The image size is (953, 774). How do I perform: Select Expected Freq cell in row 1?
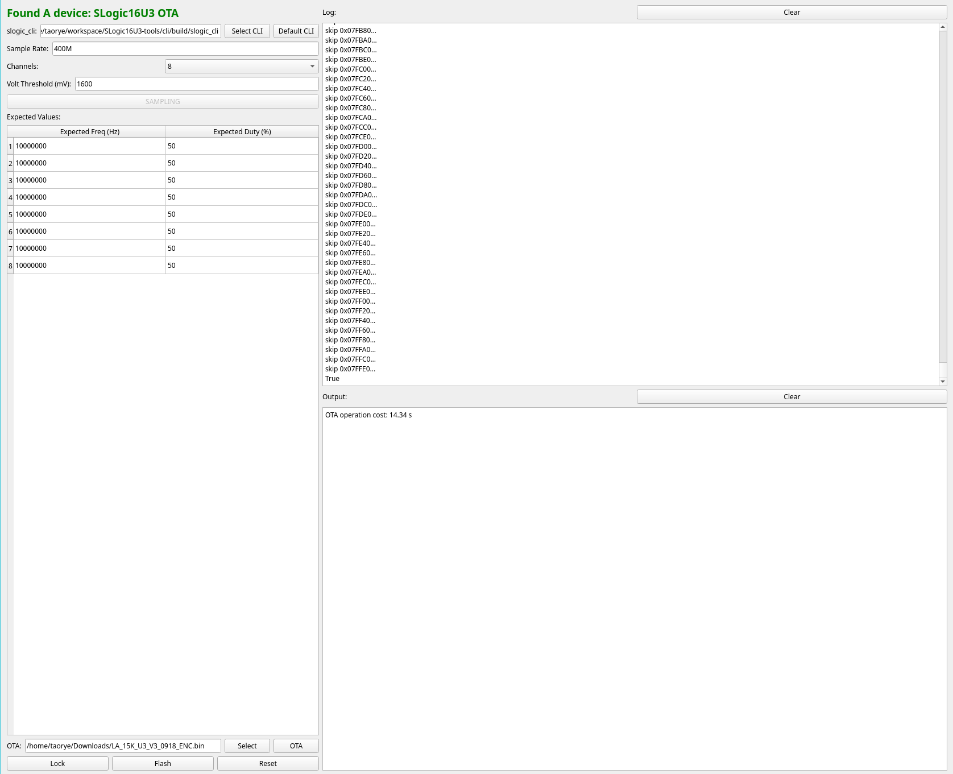(x=89, y=146)
